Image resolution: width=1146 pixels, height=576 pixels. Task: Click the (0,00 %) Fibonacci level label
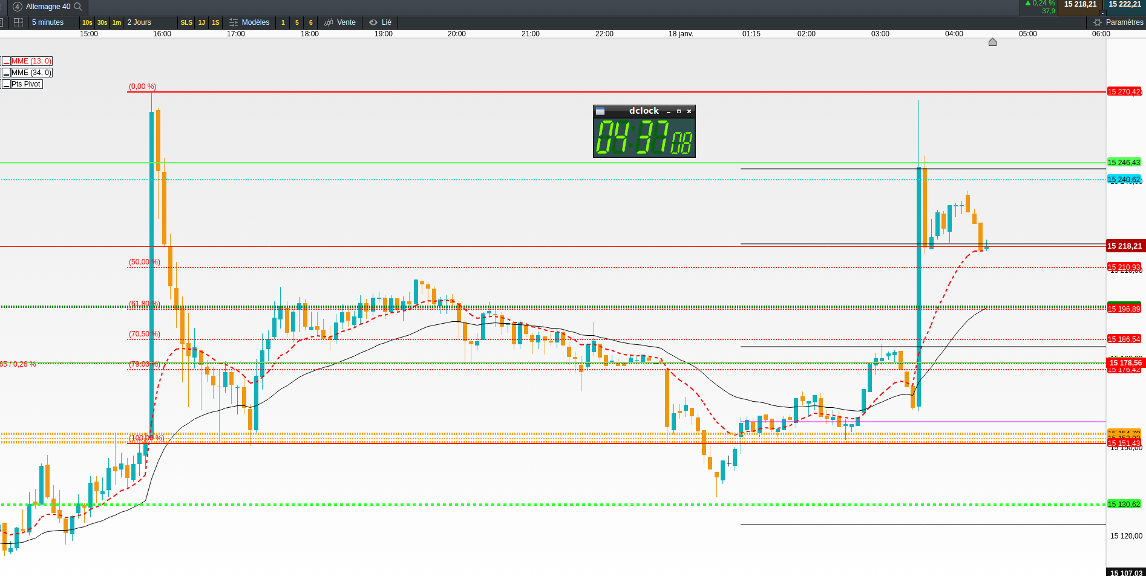[x=142, y=87]
